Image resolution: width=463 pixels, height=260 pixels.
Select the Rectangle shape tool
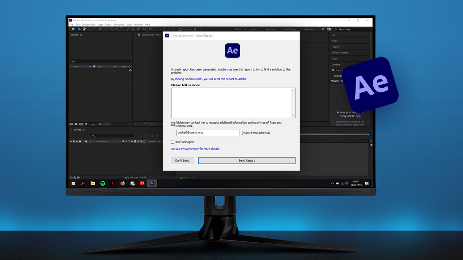pyautogui.click(x=111, y=29)
